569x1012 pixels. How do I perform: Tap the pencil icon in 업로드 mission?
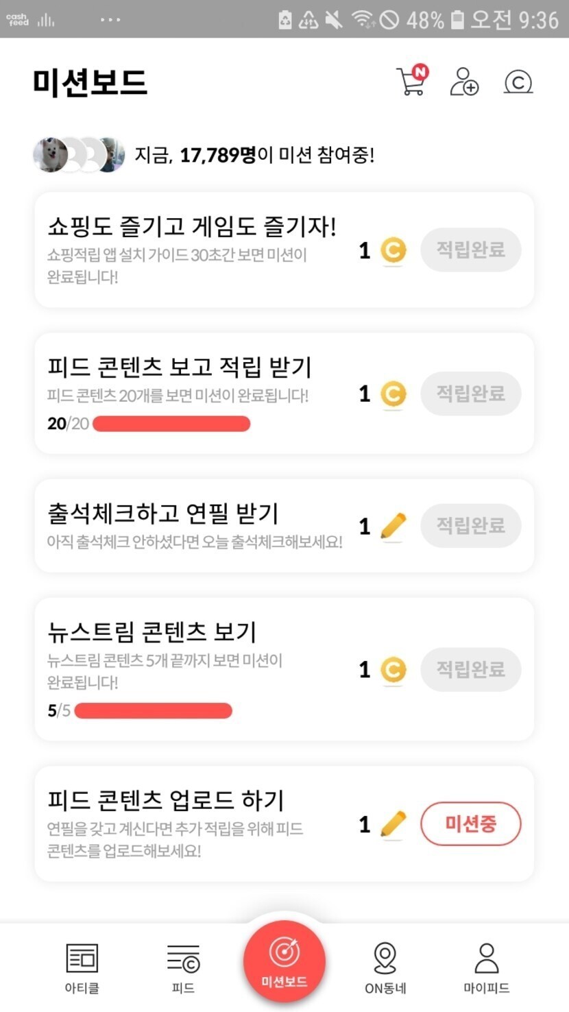(393, 824)
